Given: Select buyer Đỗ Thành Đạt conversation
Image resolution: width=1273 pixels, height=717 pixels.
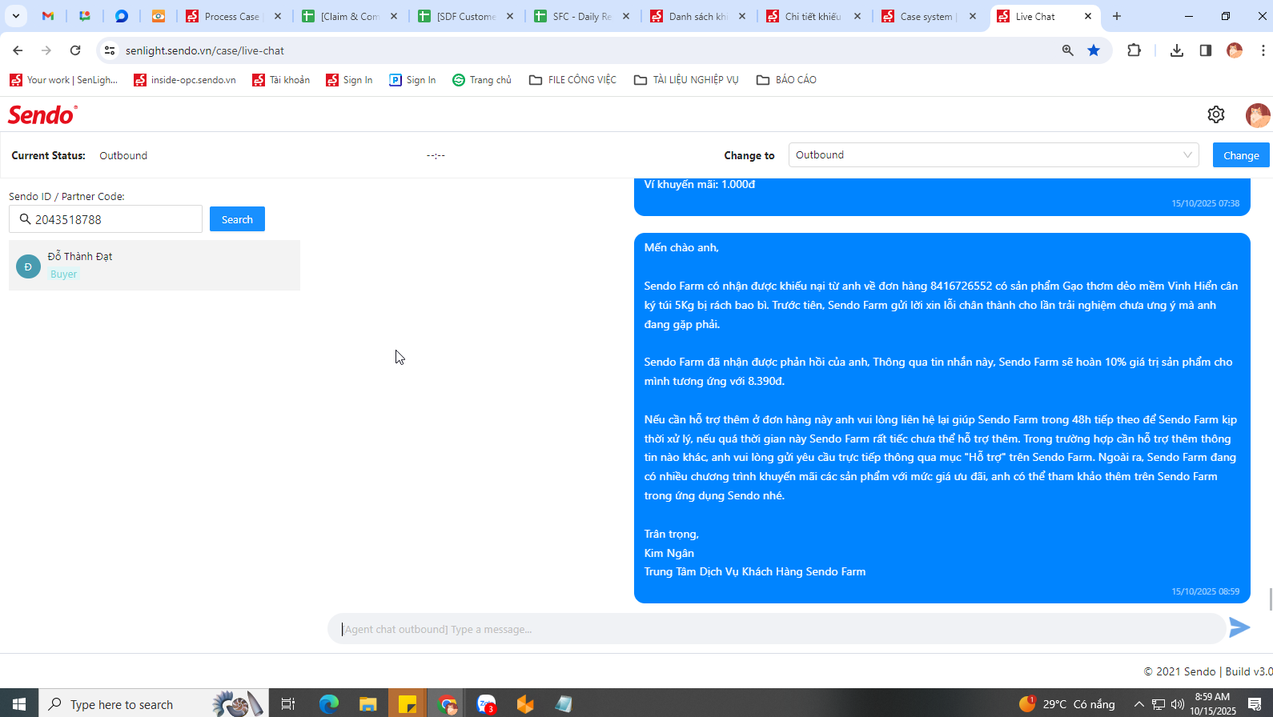Looking at the screenshot, I should (155, 265).
